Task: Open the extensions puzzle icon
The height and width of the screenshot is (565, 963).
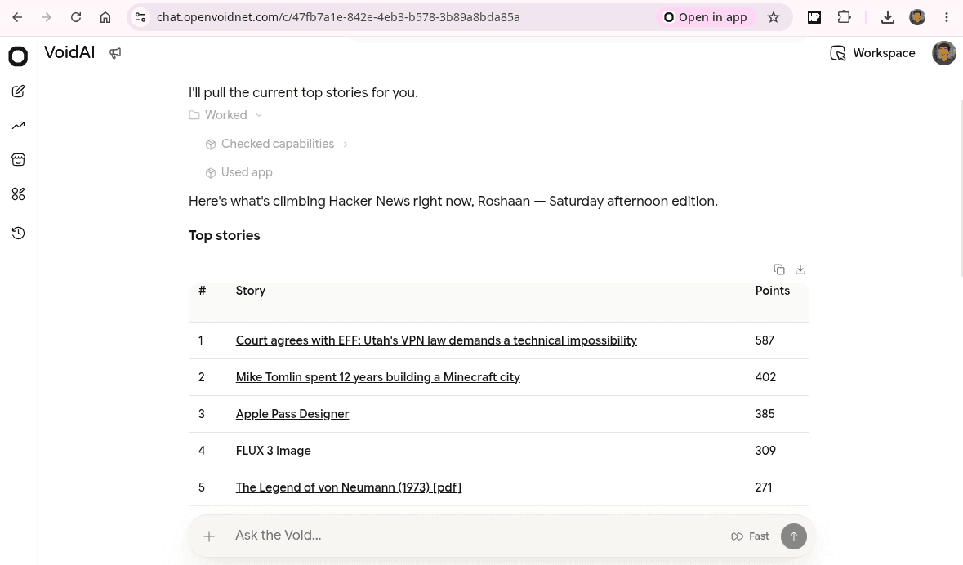Action: coord(845,17)
